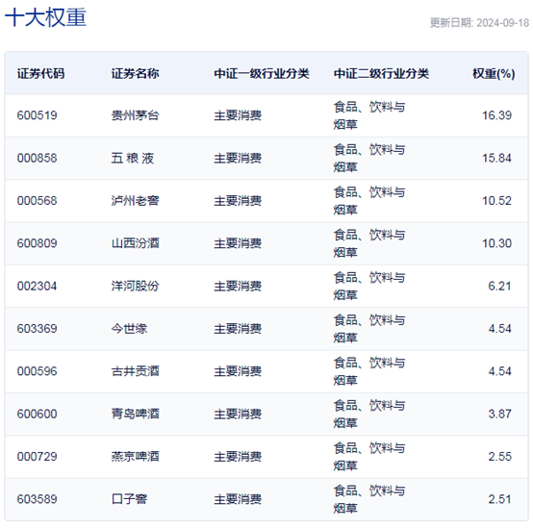Select the 五 粮 液 stock name

pyautogui.click(x=133, y=159)
